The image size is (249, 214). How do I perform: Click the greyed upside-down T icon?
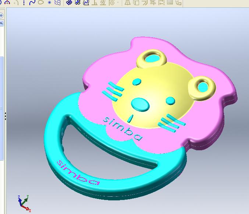(x=95, y=2)
